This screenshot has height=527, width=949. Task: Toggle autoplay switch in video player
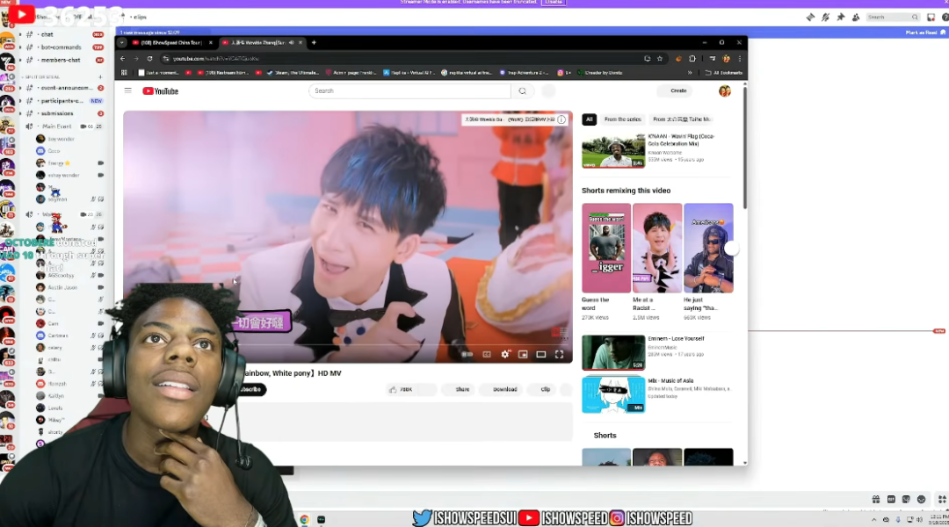click(467, 355)
